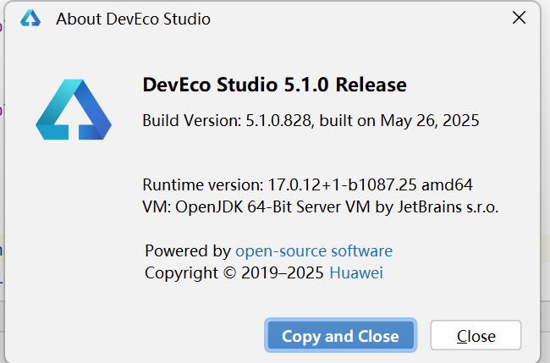Click the "Powered by" text

pyautogui.click(x=187, y=250)
